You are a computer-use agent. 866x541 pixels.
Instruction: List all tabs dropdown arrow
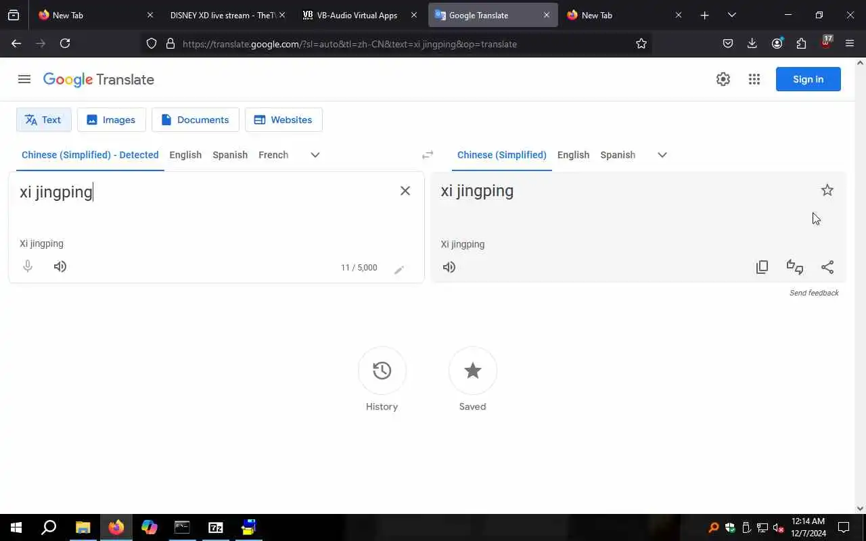pyautogui.click(x=731, y=15)
